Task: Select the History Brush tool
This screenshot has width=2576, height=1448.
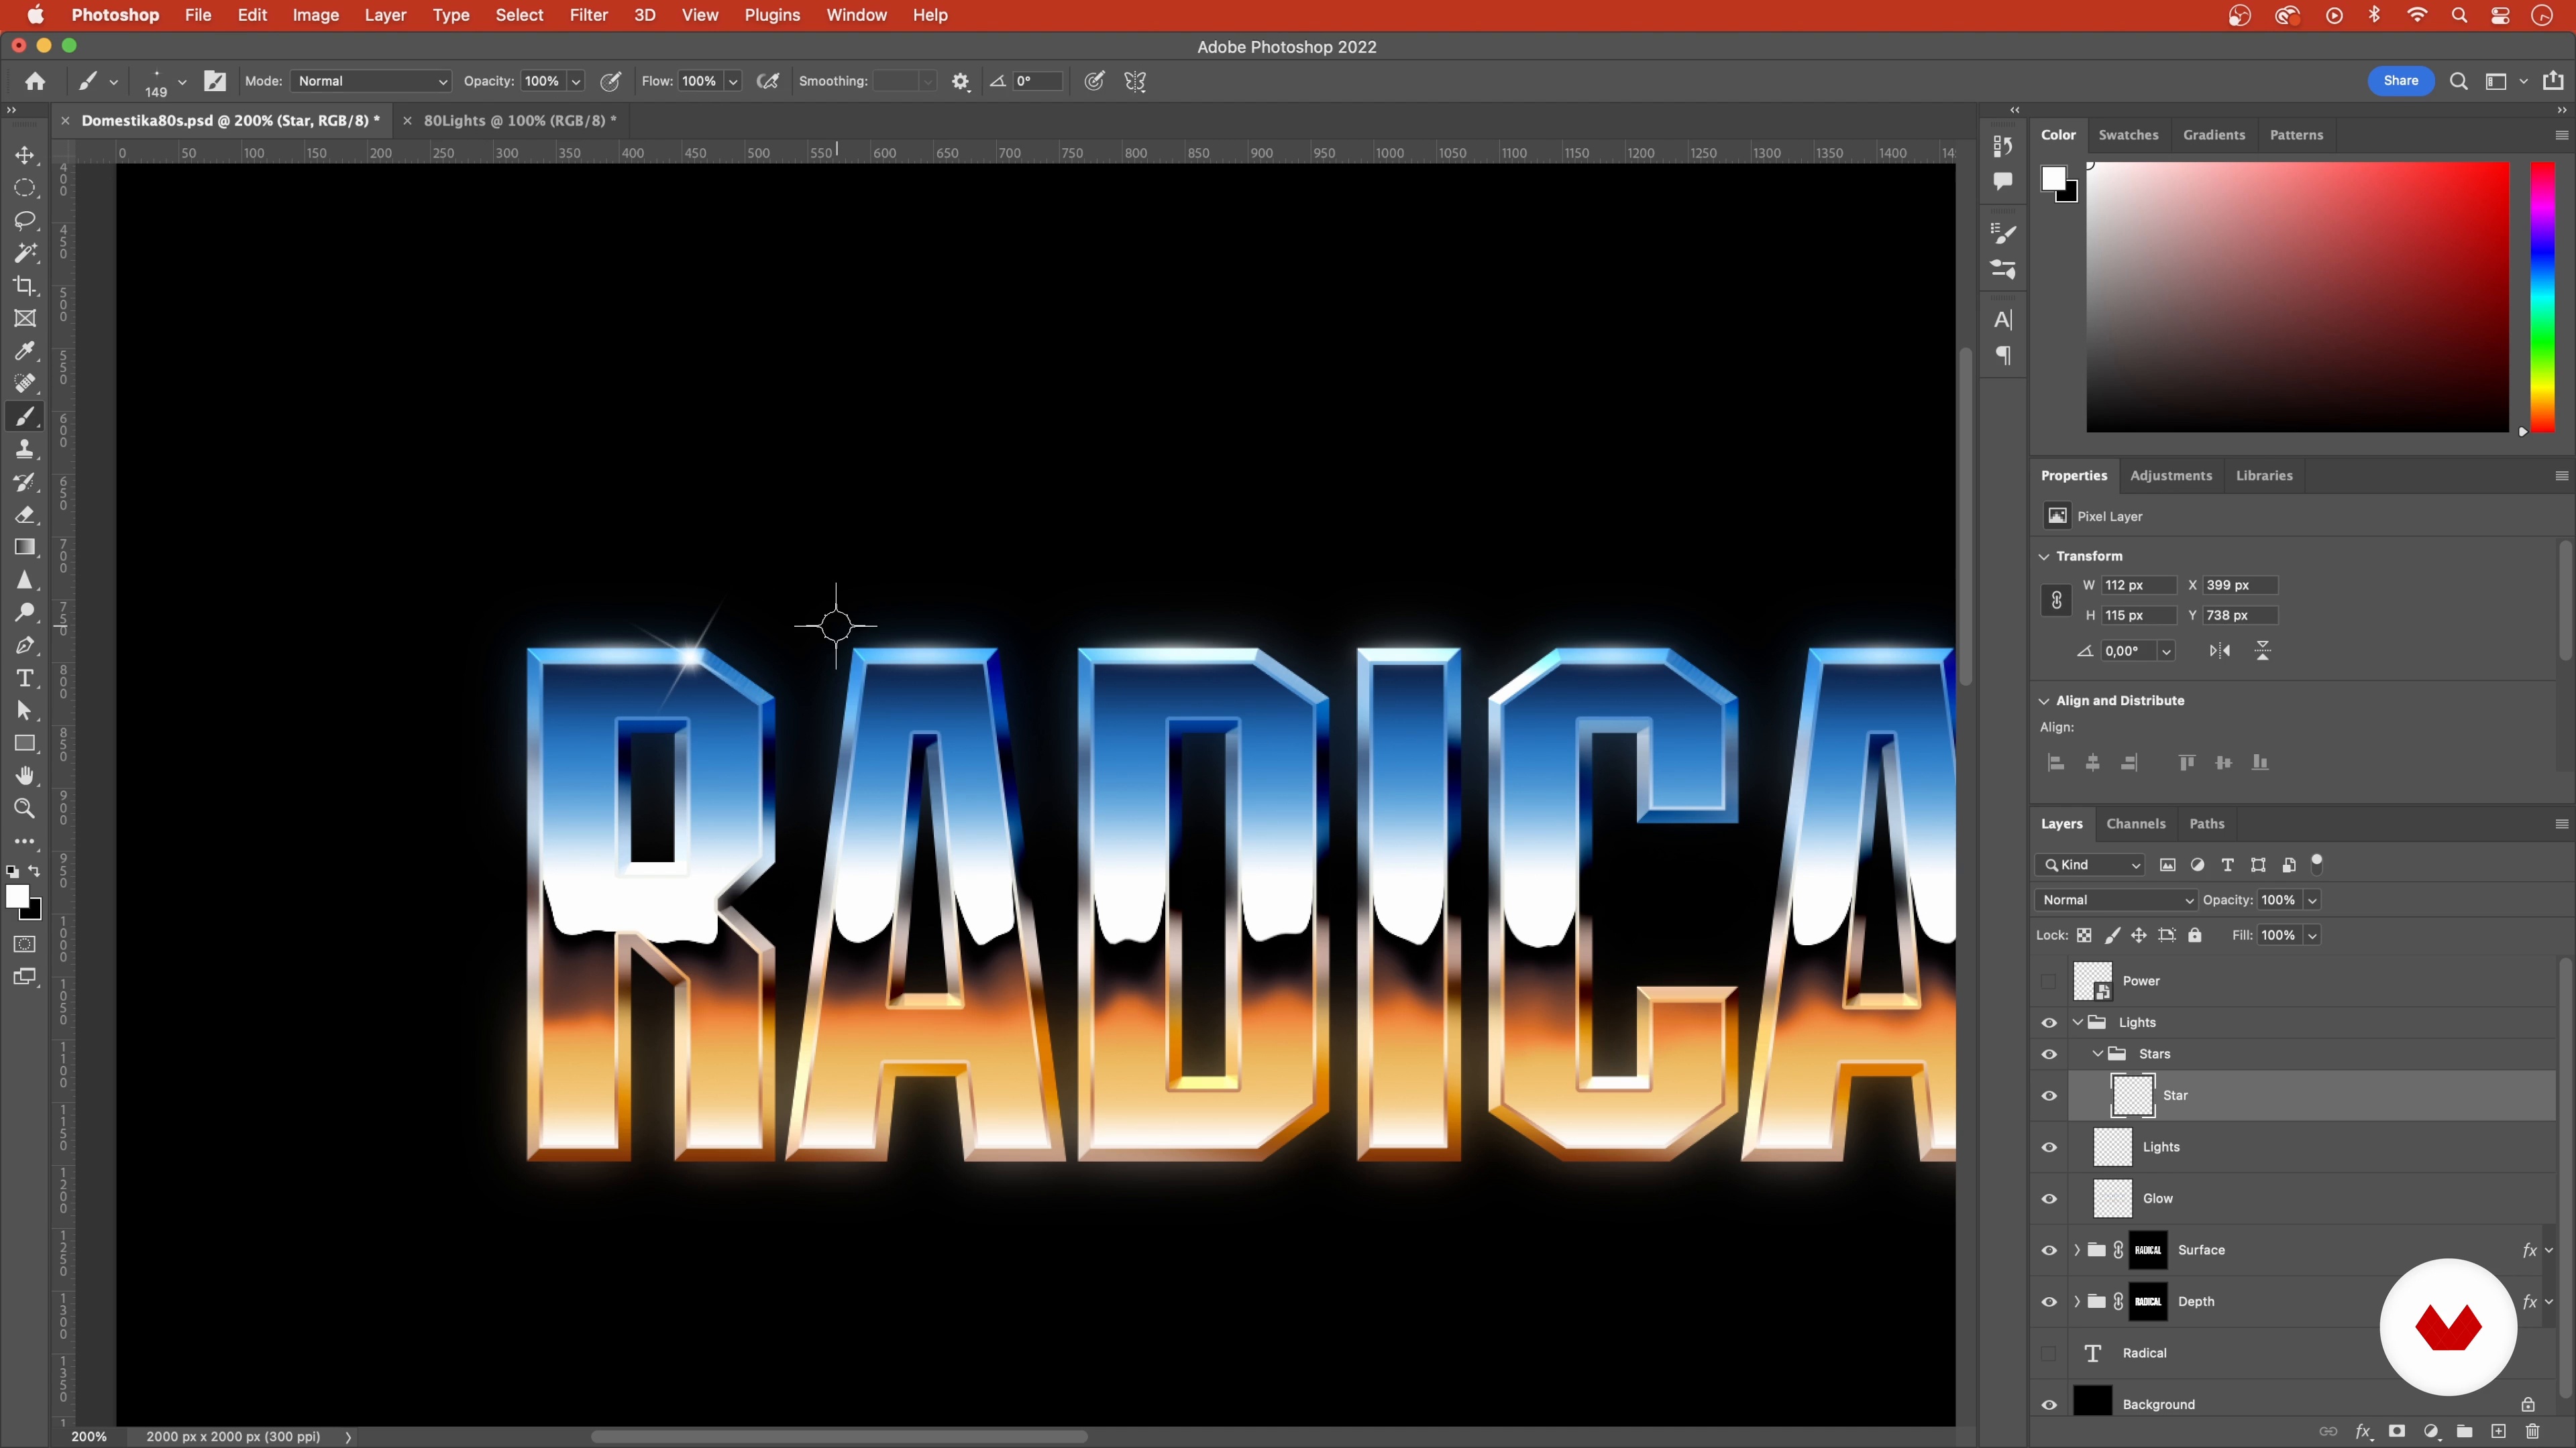Action: point(25,483)
